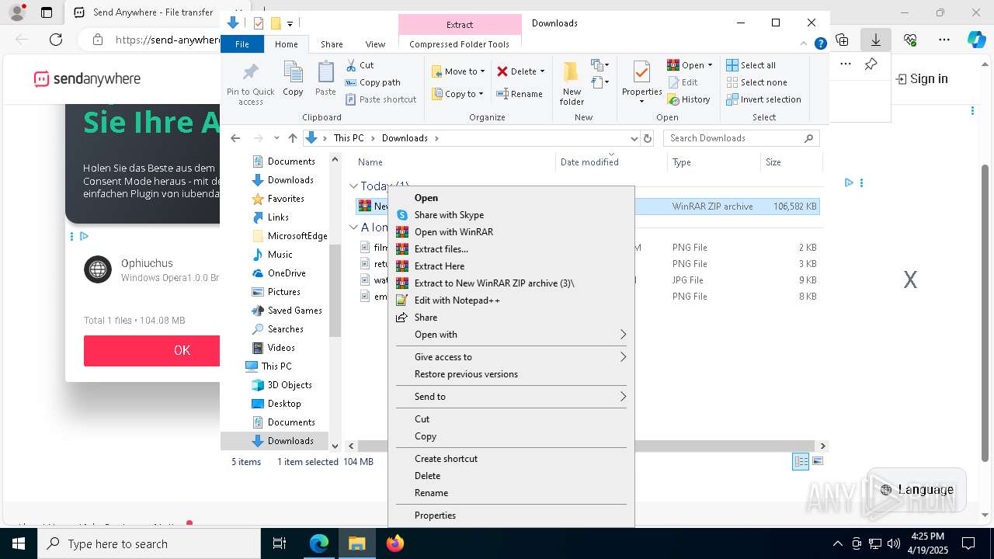Open the recent locations dropdown

(x=276, y=138)
